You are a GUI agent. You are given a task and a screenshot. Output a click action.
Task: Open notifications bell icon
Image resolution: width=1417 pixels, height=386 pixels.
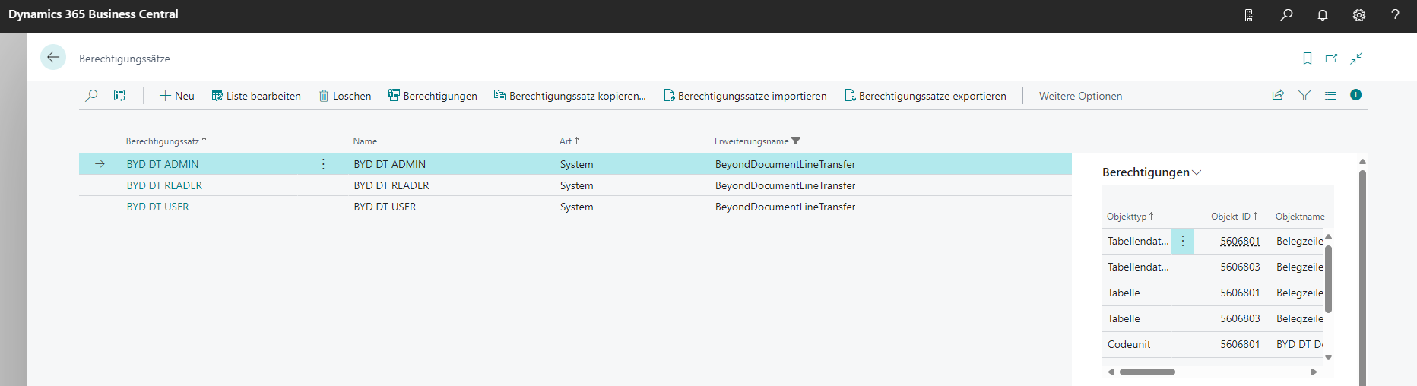point(1322,15)
